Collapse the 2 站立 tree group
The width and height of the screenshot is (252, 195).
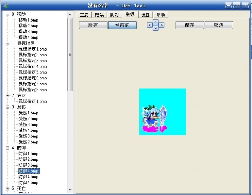pos(7,95)
